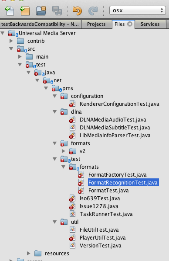Click the configuration folder icon
This screenshot has height=261, width=169.
pos(64,96)
